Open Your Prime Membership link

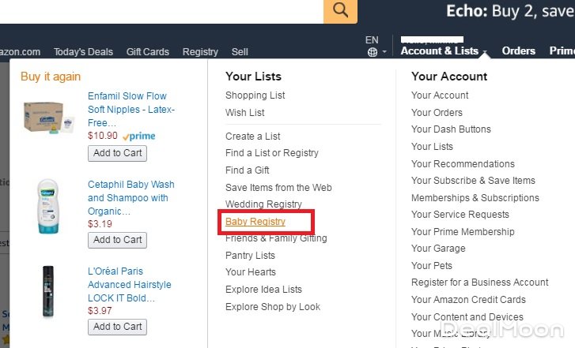point(463,232)
